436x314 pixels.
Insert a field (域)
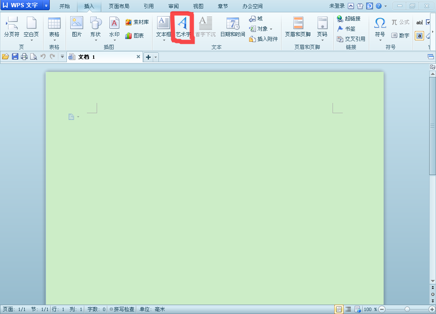tap(256, 19)
